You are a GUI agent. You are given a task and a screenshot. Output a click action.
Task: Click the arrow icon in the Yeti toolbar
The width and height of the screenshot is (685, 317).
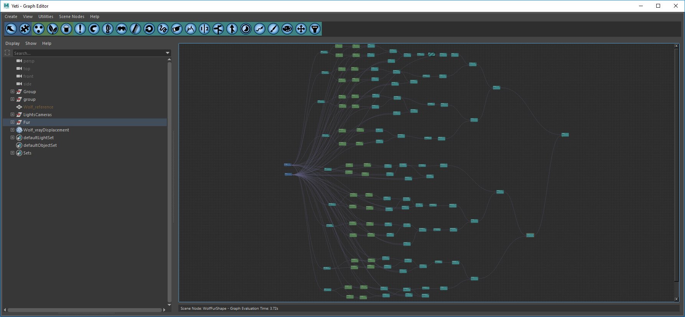point(11,29)
